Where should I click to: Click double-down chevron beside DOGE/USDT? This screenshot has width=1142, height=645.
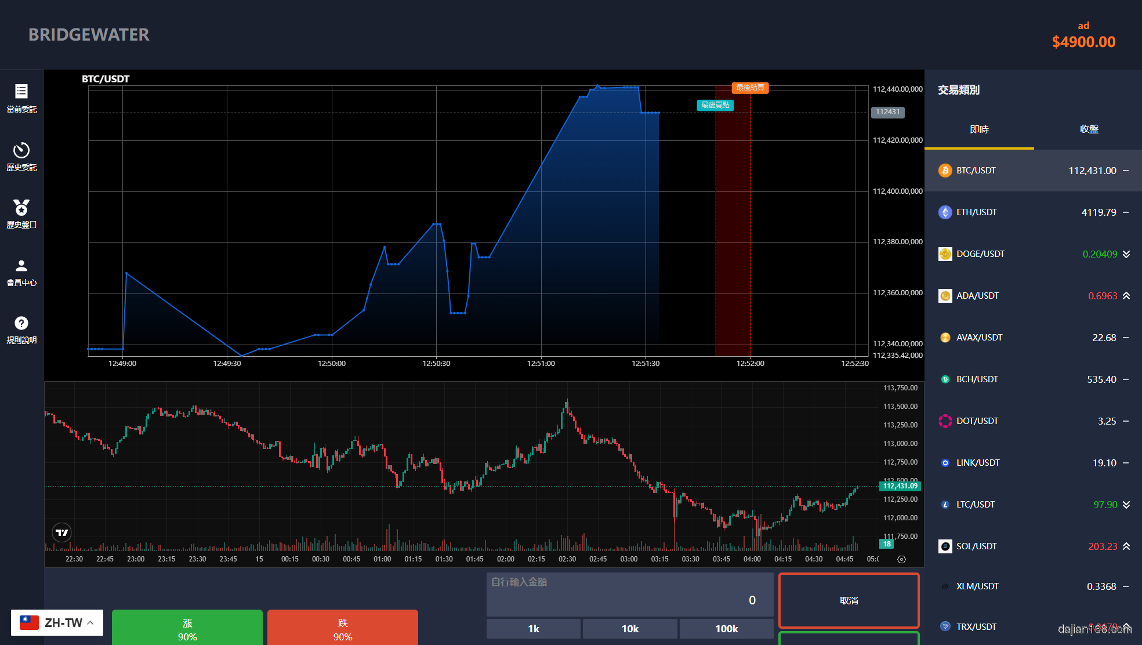[1126, 254]
